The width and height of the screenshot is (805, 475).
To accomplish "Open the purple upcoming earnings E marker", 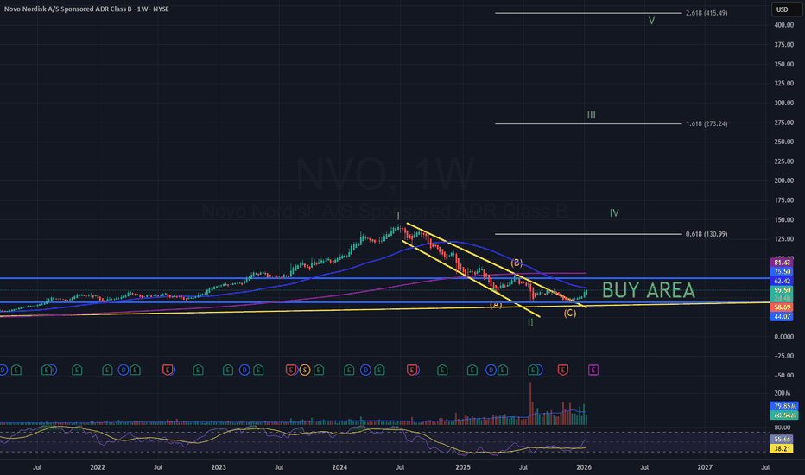I will coord(593,370).
